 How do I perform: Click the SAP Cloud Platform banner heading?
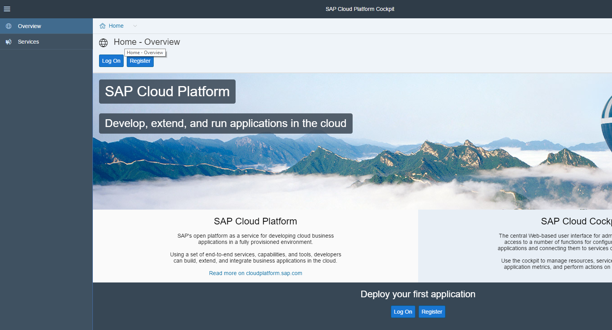tap(167, 92)
